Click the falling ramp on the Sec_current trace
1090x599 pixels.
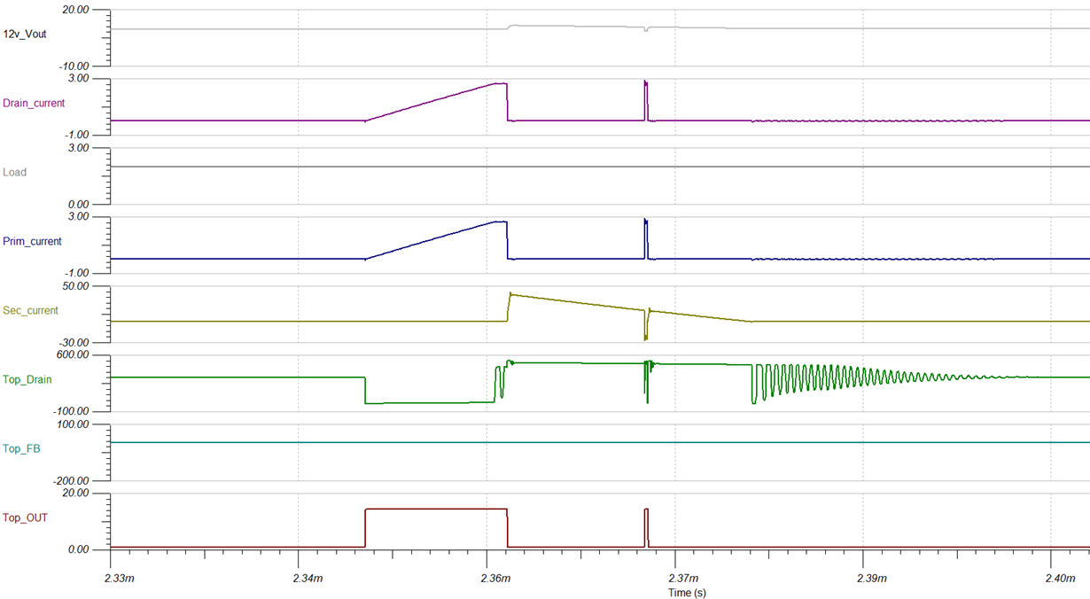[x=629, y=307]
